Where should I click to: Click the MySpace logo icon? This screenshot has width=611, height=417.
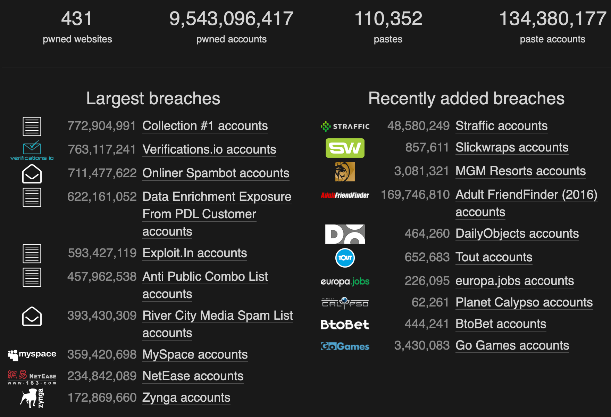tap(32, 354)
